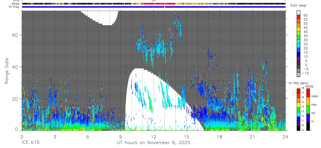The height and width of the screenshot is (148, 321).
Task: Click the '−5' value in the ELEV legend
Action: [305, 69]
